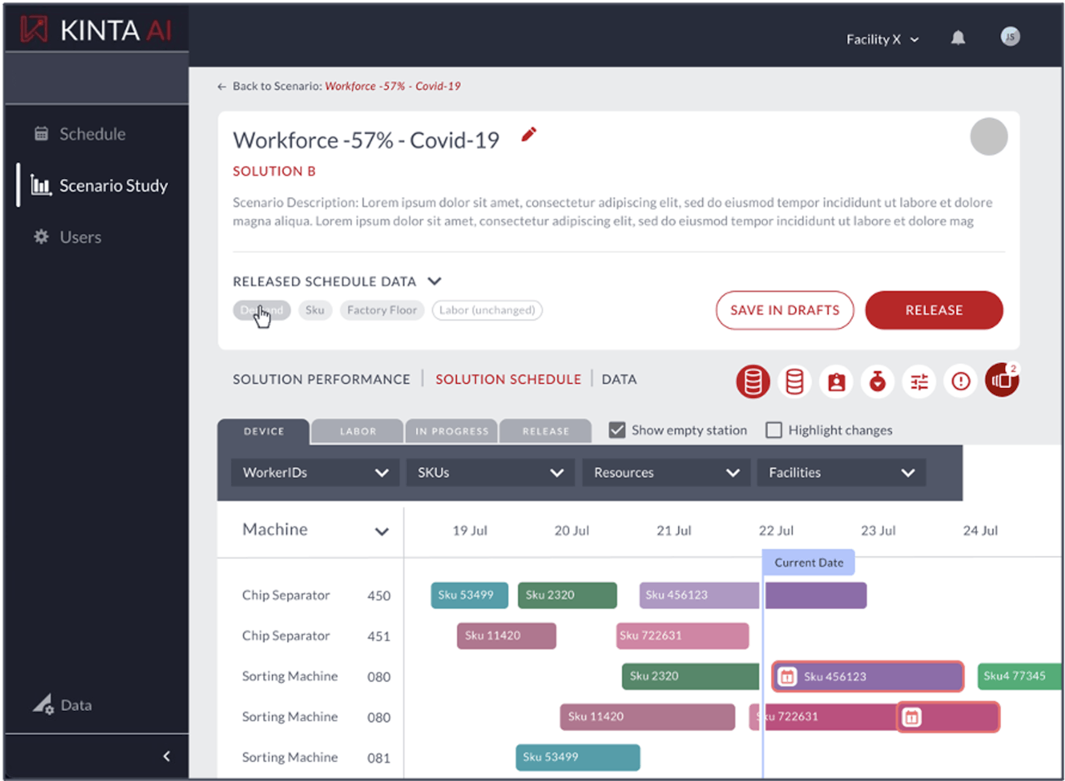Click the Factory Floor tag chip
This screenshot has height=781, width=1065.
click(382, 311)
